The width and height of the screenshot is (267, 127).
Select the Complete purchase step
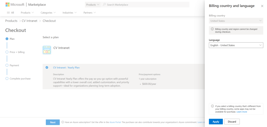point(18,79)
